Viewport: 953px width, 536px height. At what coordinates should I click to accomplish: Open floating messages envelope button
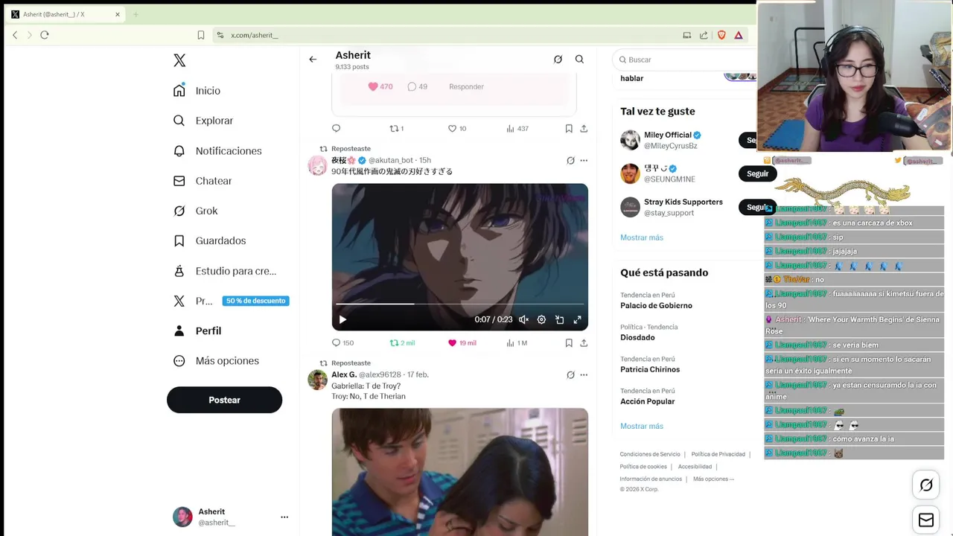click(x=926, y=520)
